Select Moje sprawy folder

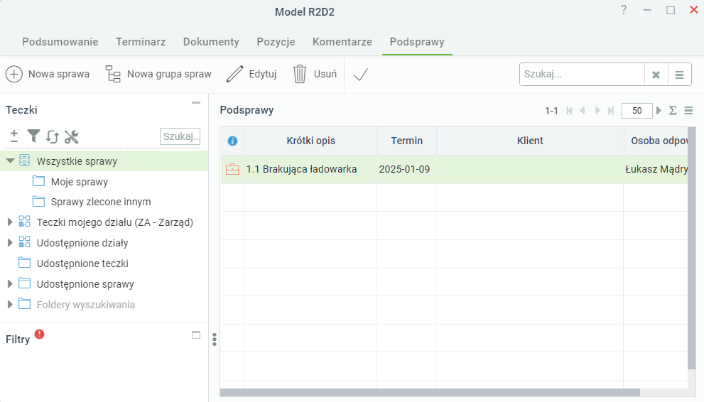80,182
